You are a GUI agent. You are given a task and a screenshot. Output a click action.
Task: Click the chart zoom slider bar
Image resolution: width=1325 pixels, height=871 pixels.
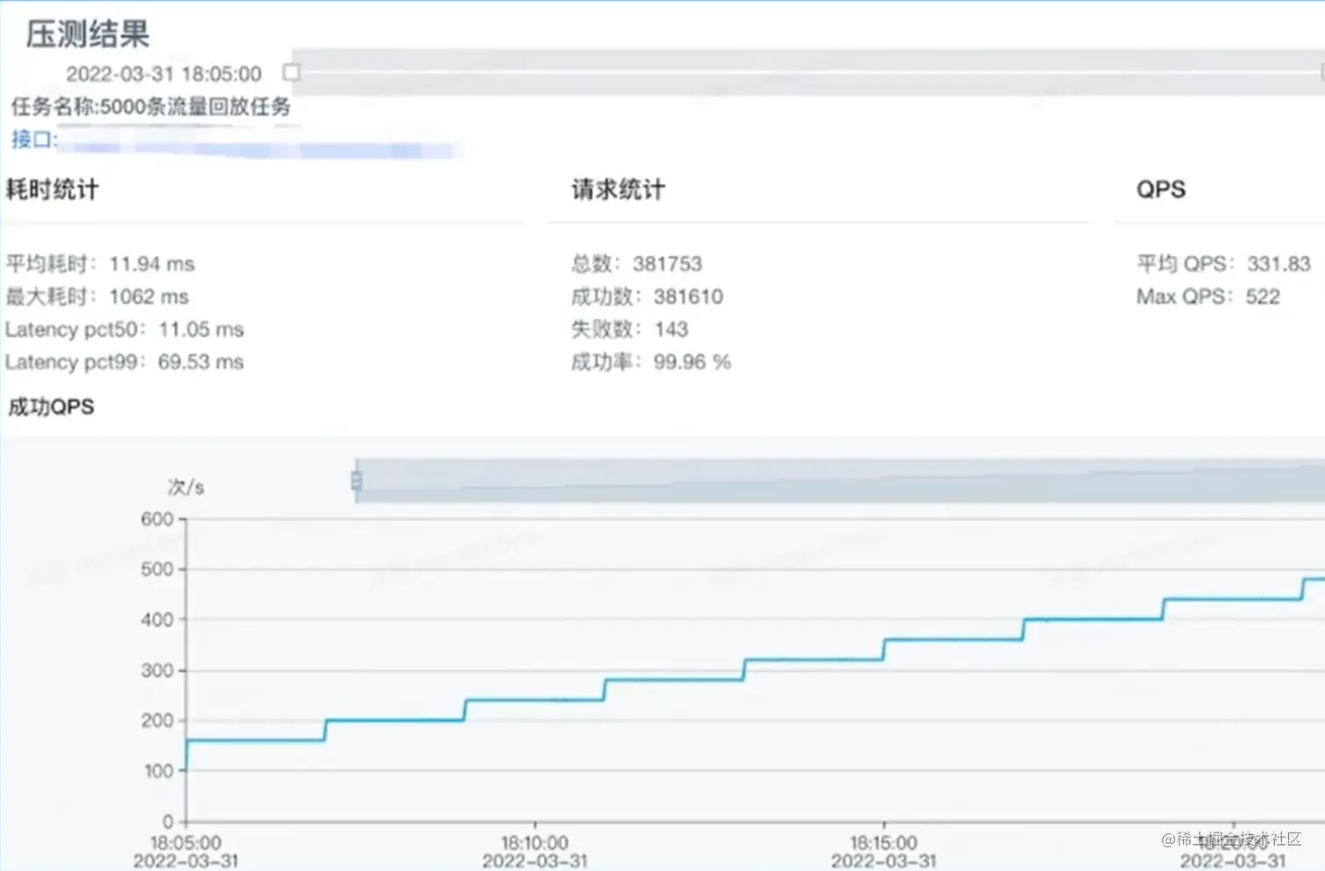coord(840,480)
